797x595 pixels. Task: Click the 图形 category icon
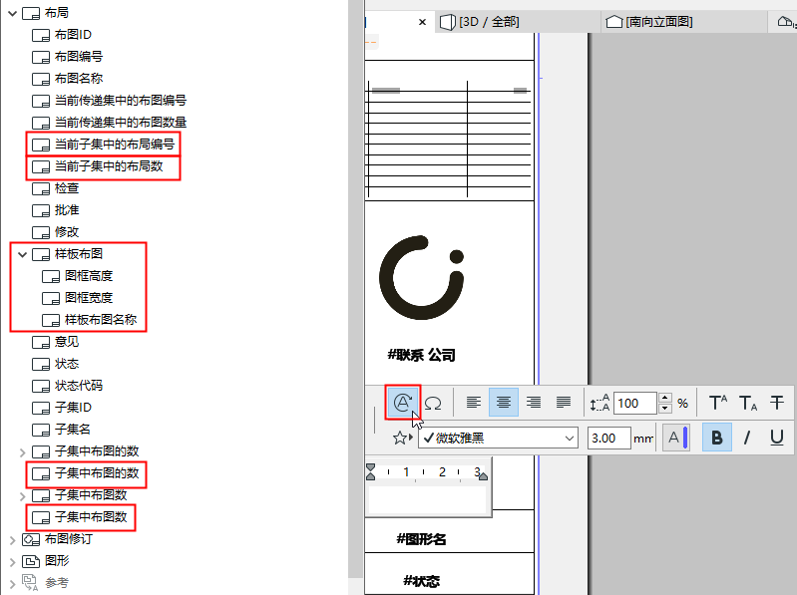coord(31,561)
